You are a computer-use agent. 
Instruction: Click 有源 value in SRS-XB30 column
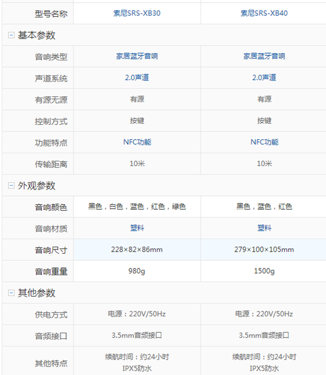pos(137,99)
